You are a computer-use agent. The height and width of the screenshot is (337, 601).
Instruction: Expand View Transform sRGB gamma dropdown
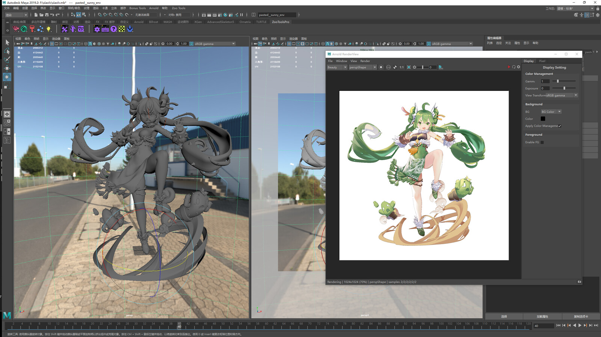coord(562,95)
